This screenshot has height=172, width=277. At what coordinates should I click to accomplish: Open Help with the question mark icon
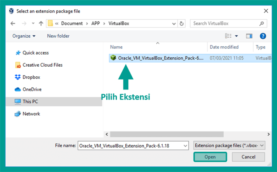(263, 36)
